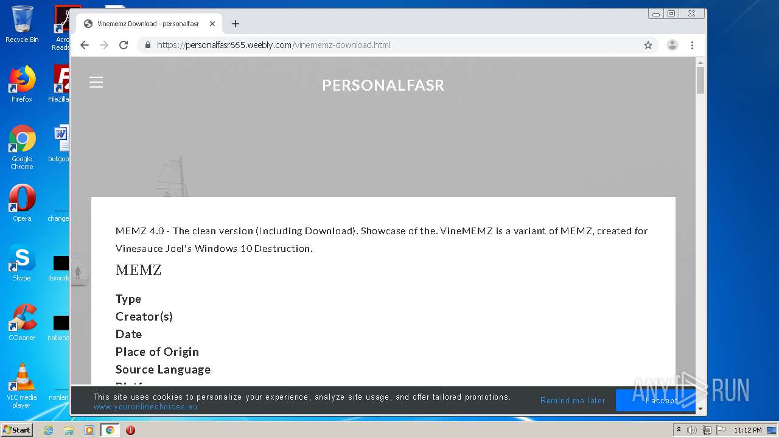The height and width of the screenshot is (438, 779).
Task: Go forward to the next page
Action: (104, 45)
